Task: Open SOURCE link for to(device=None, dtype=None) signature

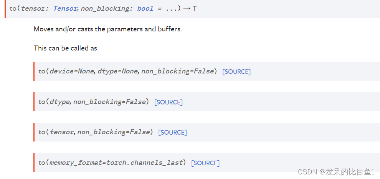Action: pos(236,72)
